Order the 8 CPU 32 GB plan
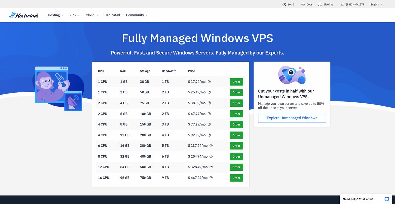 coord(236,157)
